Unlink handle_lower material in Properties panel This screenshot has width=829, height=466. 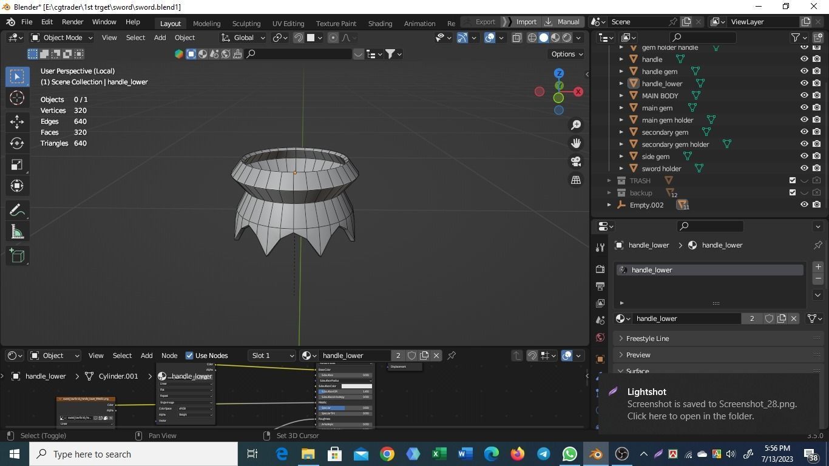click(793, 319)
